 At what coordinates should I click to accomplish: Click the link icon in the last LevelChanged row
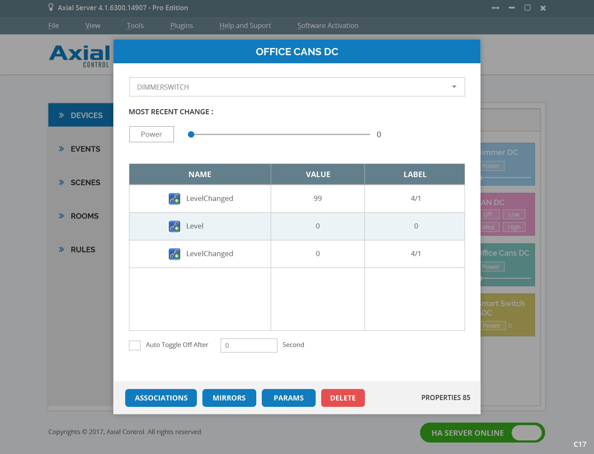174,254
